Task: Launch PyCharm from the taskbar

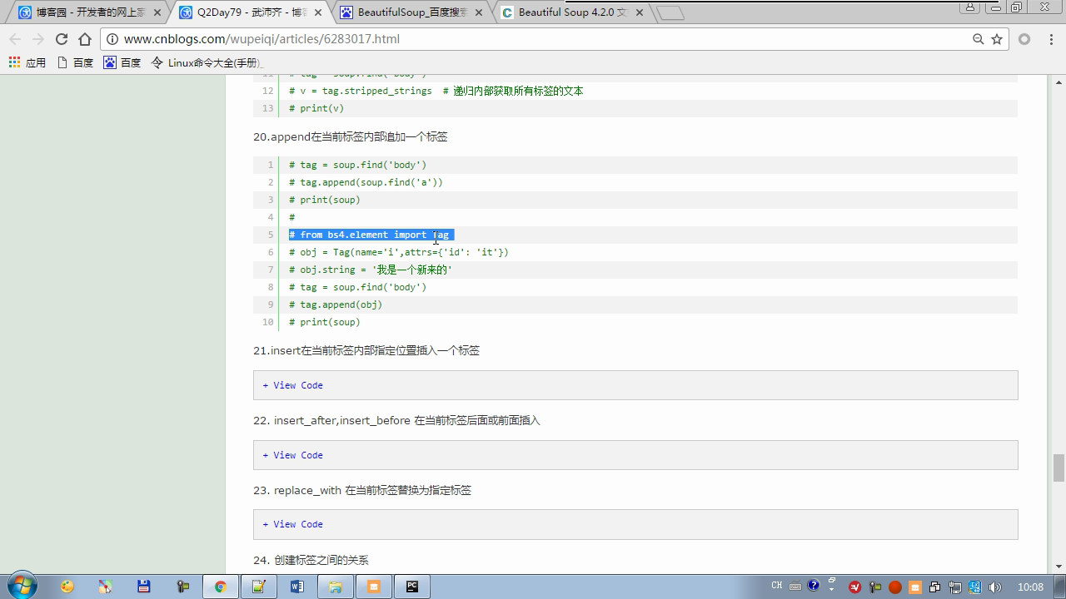Action: [411, 587]
